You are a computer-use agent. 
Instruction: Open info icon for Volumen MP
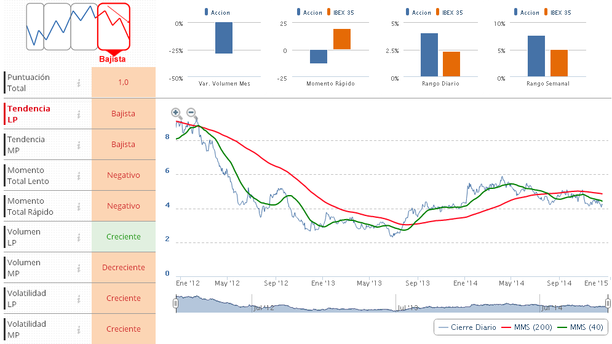pyautogui.click(x=79, y=268)
